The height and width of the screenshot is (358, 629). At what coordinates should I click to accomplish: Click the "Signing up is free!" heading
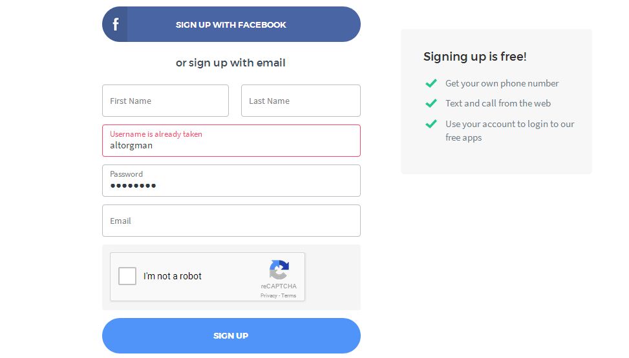475,57
